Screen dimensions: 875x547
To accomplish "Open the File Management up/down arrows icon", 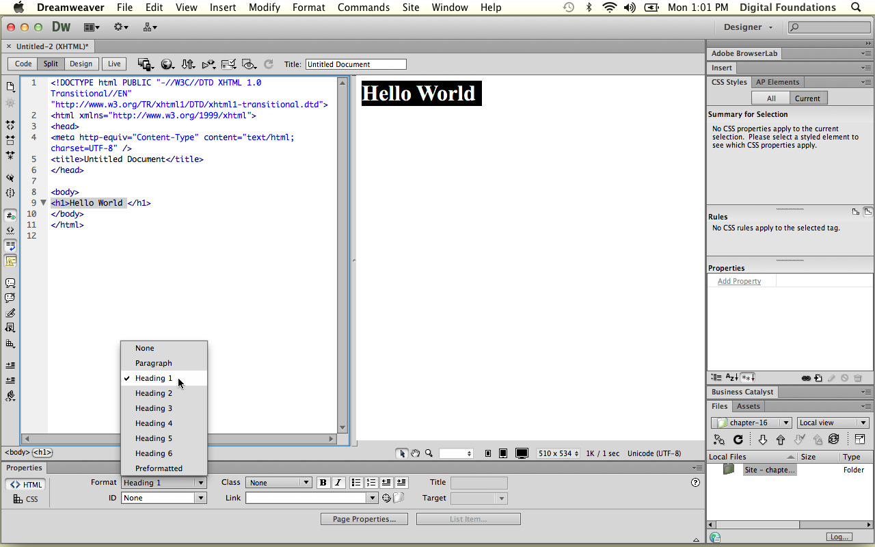I will pos(188,64).
